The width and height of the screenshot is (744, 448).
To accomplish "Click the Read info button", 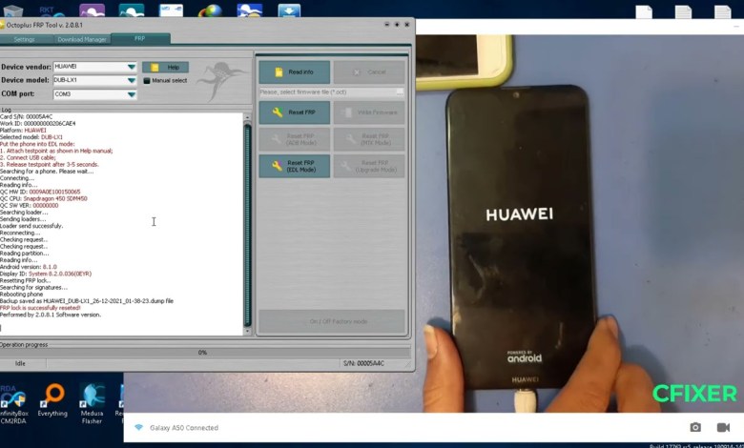I will pos(294,72).
